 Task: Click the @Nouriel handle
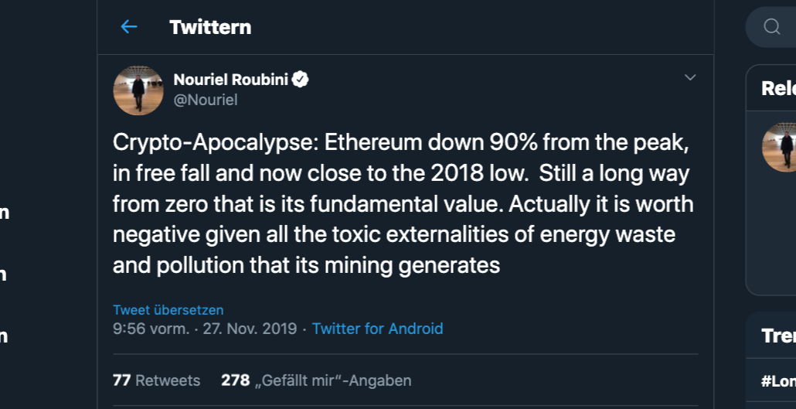(206, 100)
